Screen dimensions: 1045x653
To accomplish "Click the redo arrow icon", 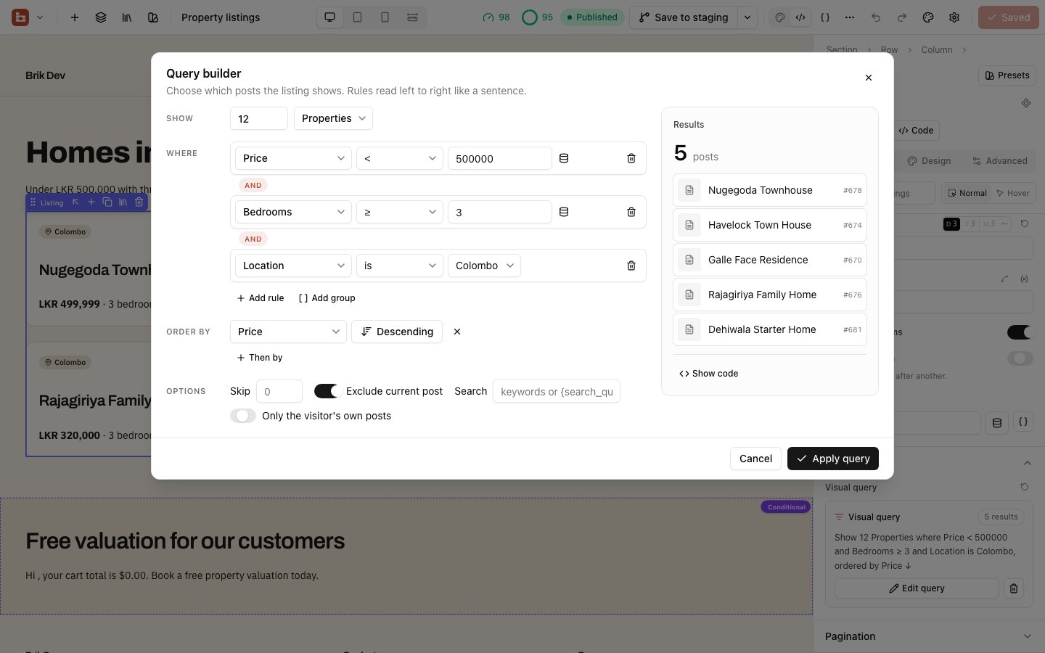I will click(x=902, y=17).
